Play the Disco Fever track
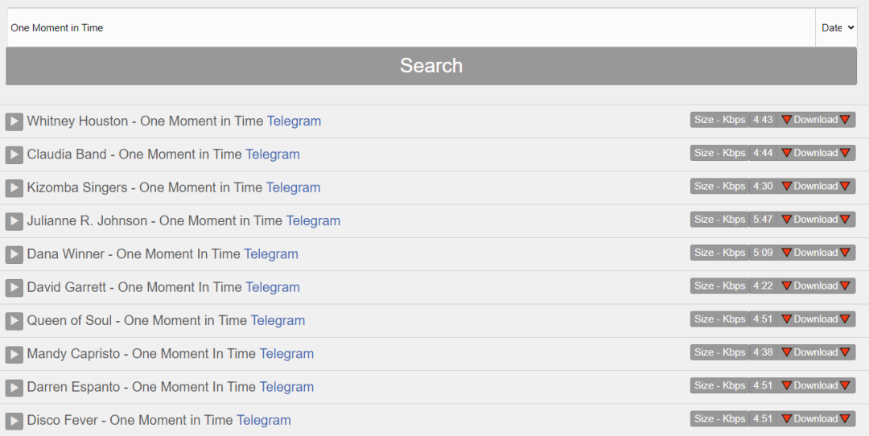Viewport: 869px width, 436px height. 14,421
